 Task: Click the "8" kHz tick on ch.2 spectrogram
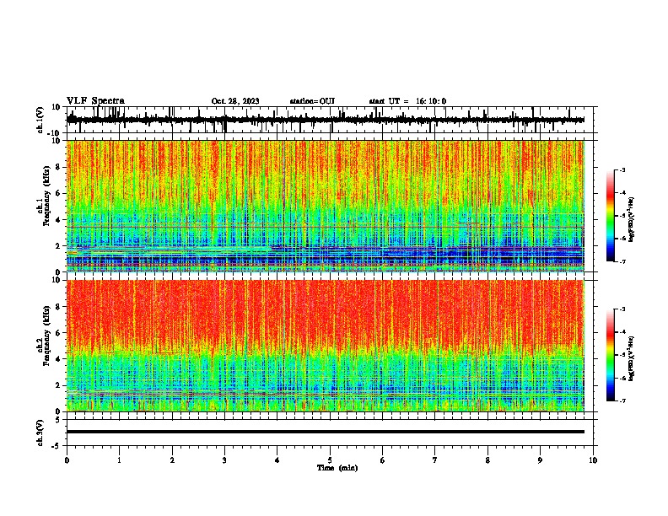coord(59,307)
